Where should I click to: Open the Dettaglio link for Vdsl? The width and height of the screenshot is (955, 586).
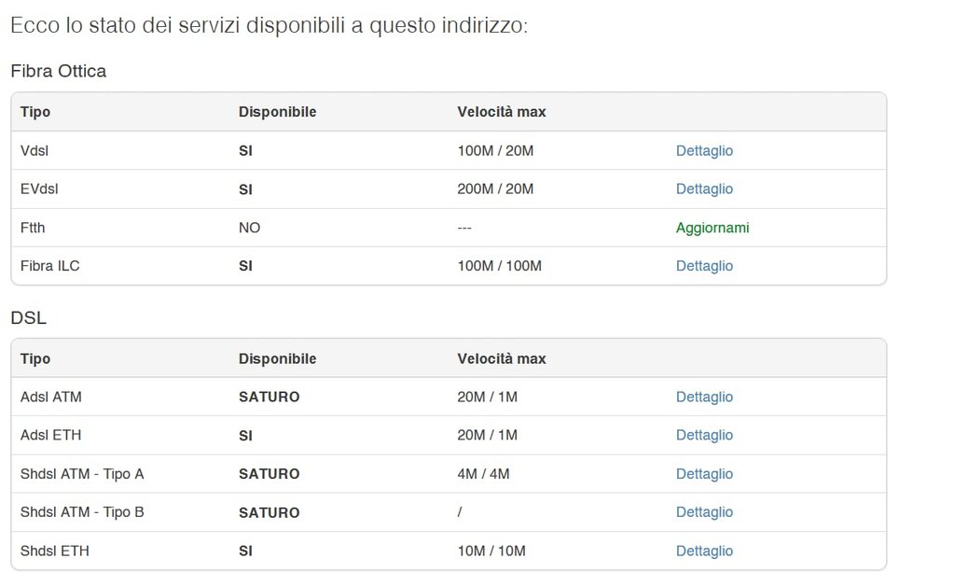point(704,150)
